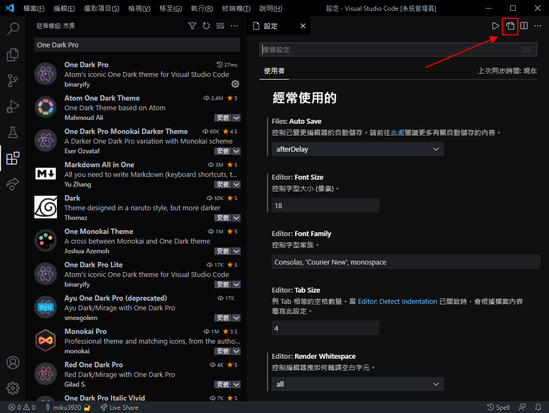Close the 設定 editor tab
This screenshot has height=413, width=549.
coord(303,26)
